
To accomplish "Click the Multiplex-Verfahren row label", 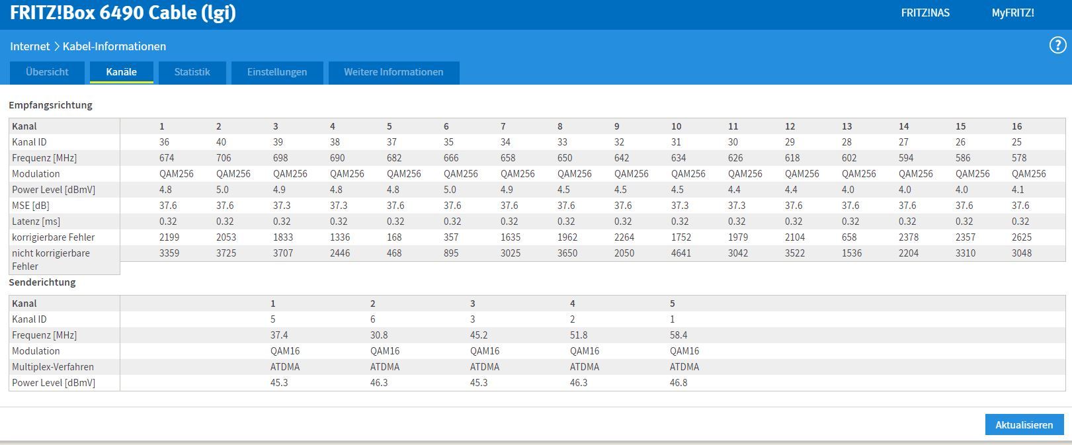I will [x=53, y=367].
